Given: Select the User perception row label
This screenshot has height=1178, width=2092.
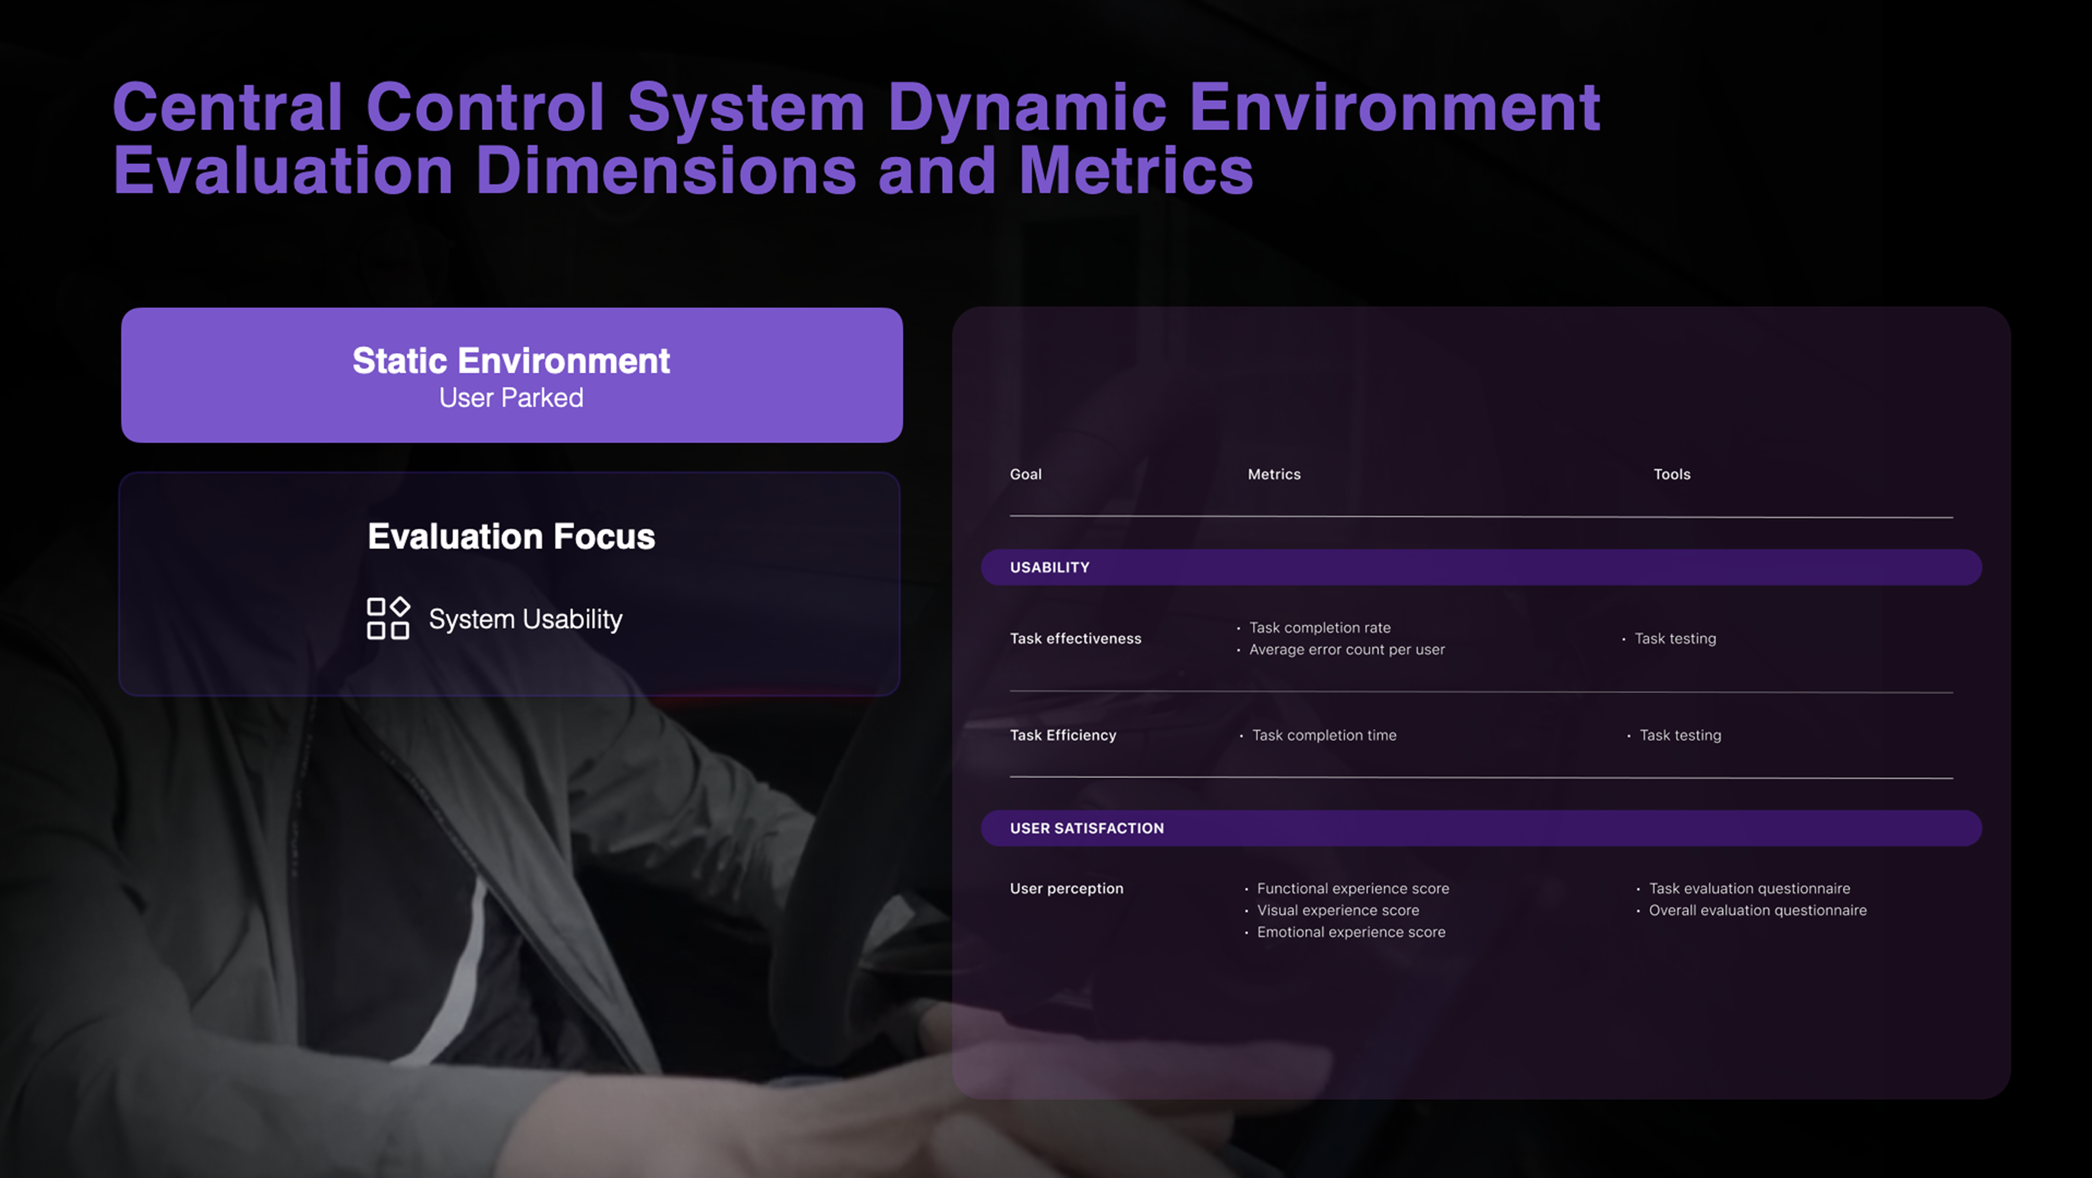Looking at the screenshot, I should click(1066, 889).
